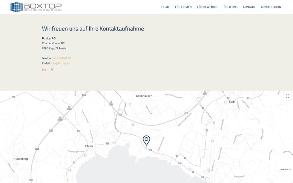Go to the Home page
This screenshot has width=293, height=183.
point(165,7)
